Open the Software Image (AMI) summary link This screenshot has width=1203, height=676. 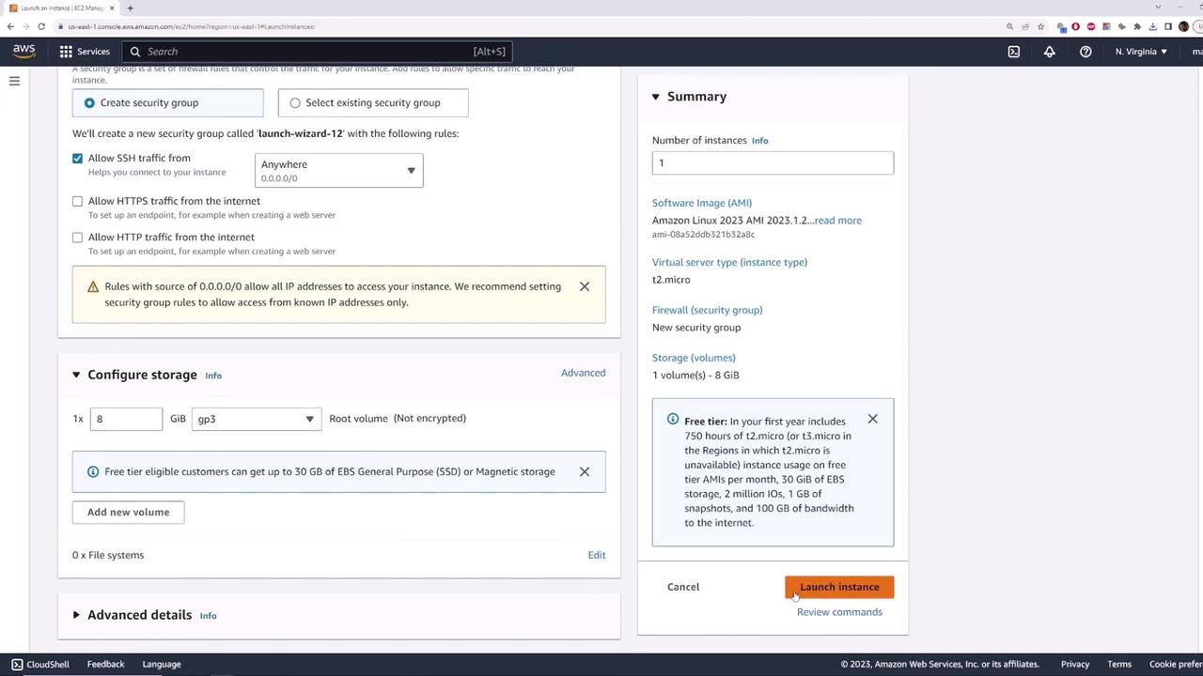[702, 203]
